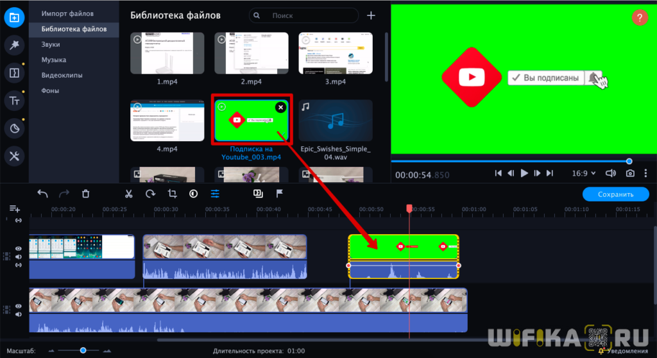Rotate the selected clip
The image size is (657, 358).
(150, 194)
